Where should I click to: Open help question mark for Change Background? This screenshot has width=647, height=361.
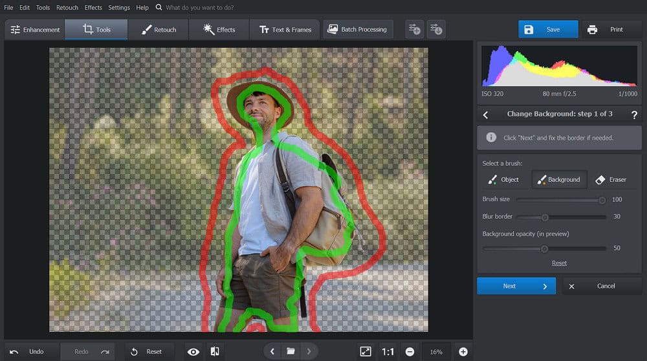tap(634, 115)
